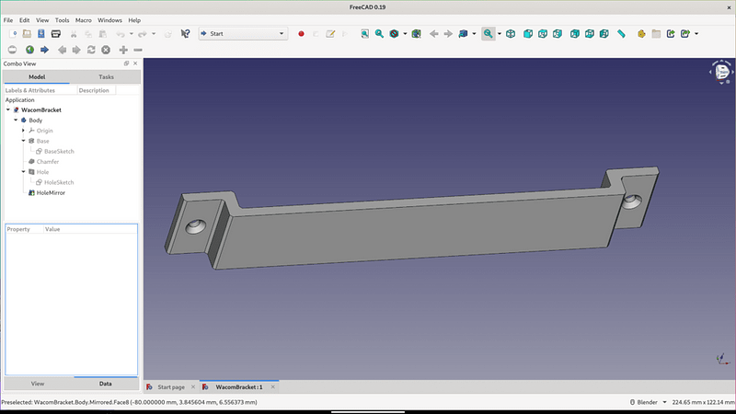Click the browser refresh icon
The width and height of the screenshot is (736, 414).
tap(91, 50)
